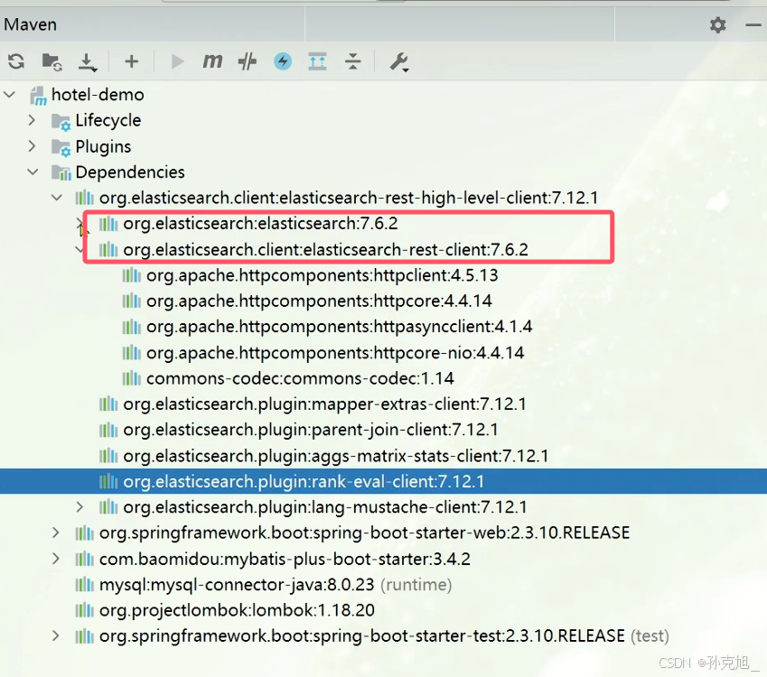
Task: Hide the Maven tool window
Action: coord(753,25)
